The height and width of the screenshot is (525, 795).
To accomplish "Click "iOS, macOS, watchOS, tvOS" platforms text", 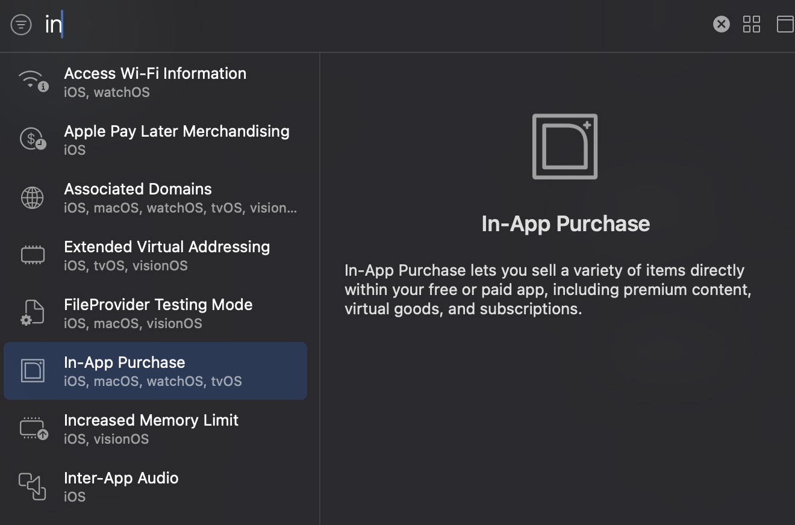I will (x=153, y=381).
